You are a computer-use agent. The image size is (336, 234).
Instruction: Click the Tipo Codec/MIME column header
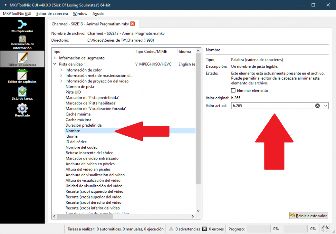tap(156, 51)
